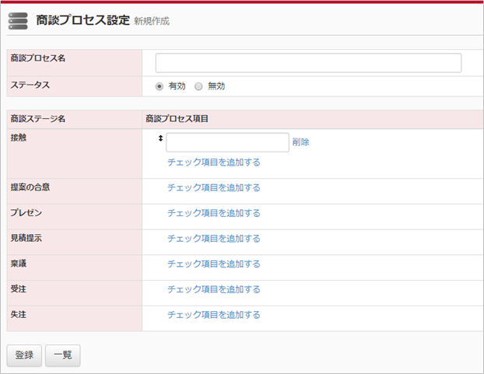
Task: Click the 商談ステージ名 column header
Action: coord(38,119)
